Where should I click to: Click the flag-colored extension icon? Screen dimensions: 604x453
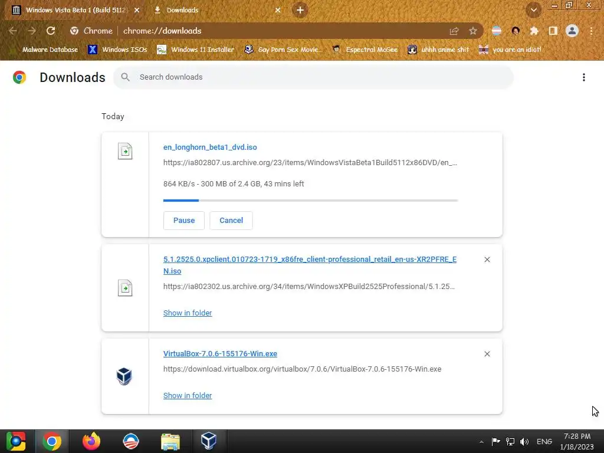pyautogui.click(x=497, y=31)
